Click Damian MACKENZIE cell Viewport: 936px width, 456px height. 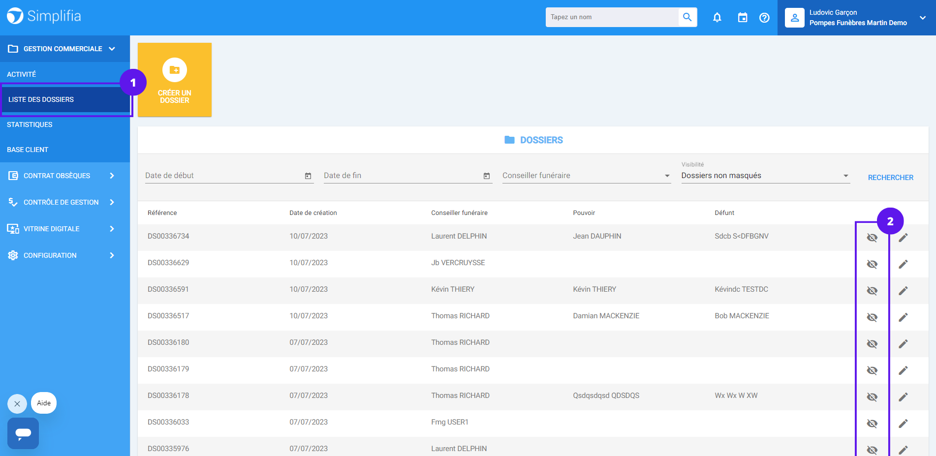coord(606,316)
